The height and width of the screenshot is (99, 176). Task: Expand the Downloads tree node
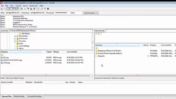(x=15, y=38)
